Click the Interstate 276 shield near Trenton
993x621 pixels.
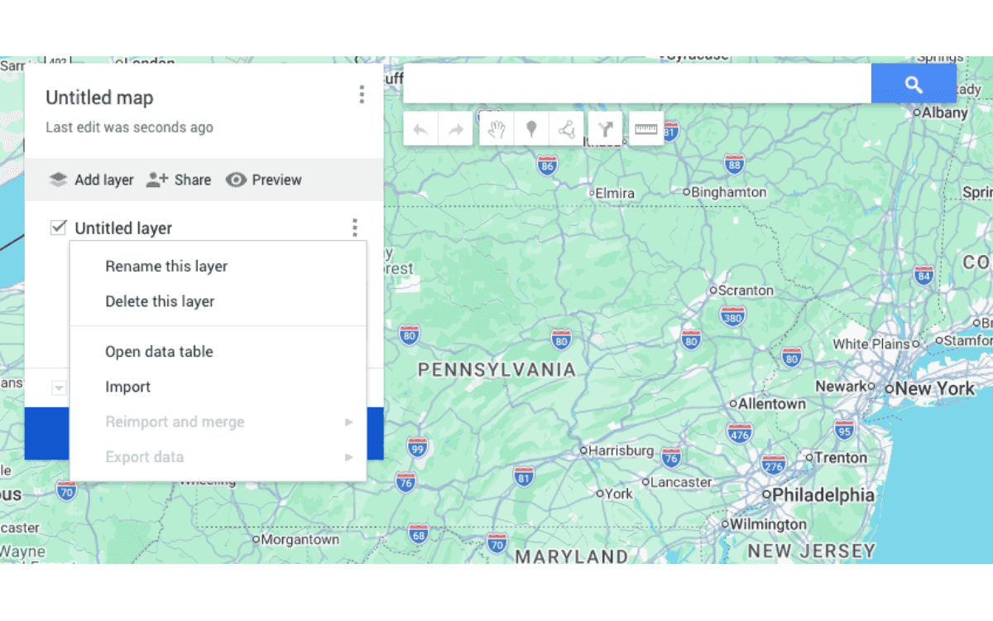click(x=774, y=465)
